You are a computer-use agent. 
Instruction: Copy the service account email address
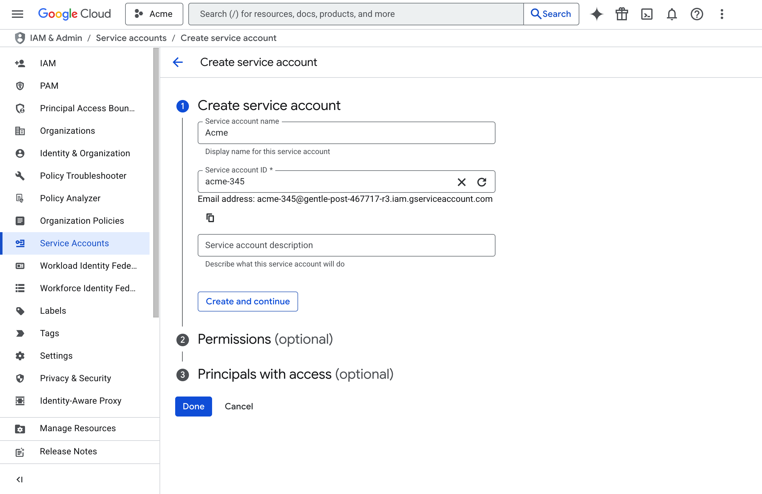click(x=210, y=218)
